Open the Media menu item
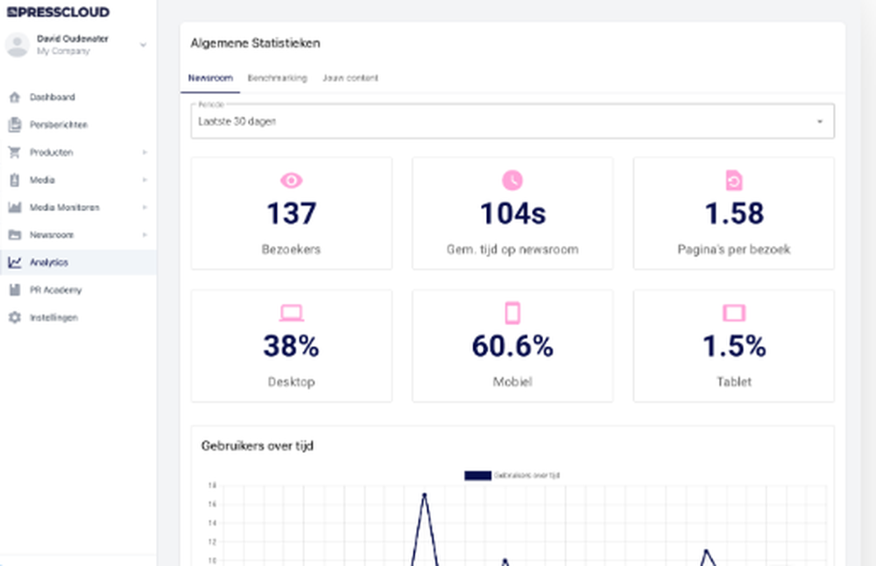 click(x=78, y=180)
